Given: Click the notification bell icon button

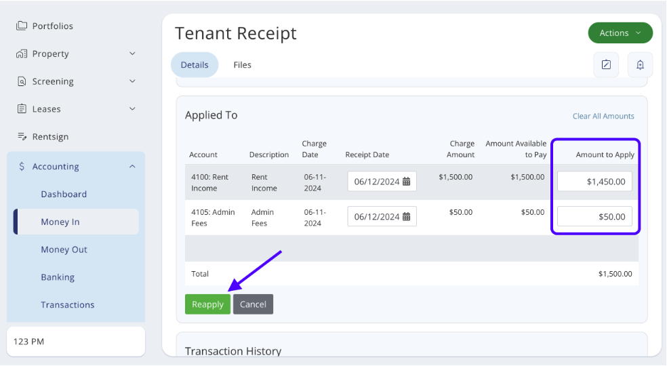Looking at the screenshot, I should tap(640, 65).
